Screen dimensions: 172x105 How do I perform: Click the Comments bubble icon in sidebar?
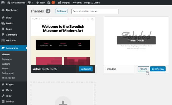click(x=3, y=35)
